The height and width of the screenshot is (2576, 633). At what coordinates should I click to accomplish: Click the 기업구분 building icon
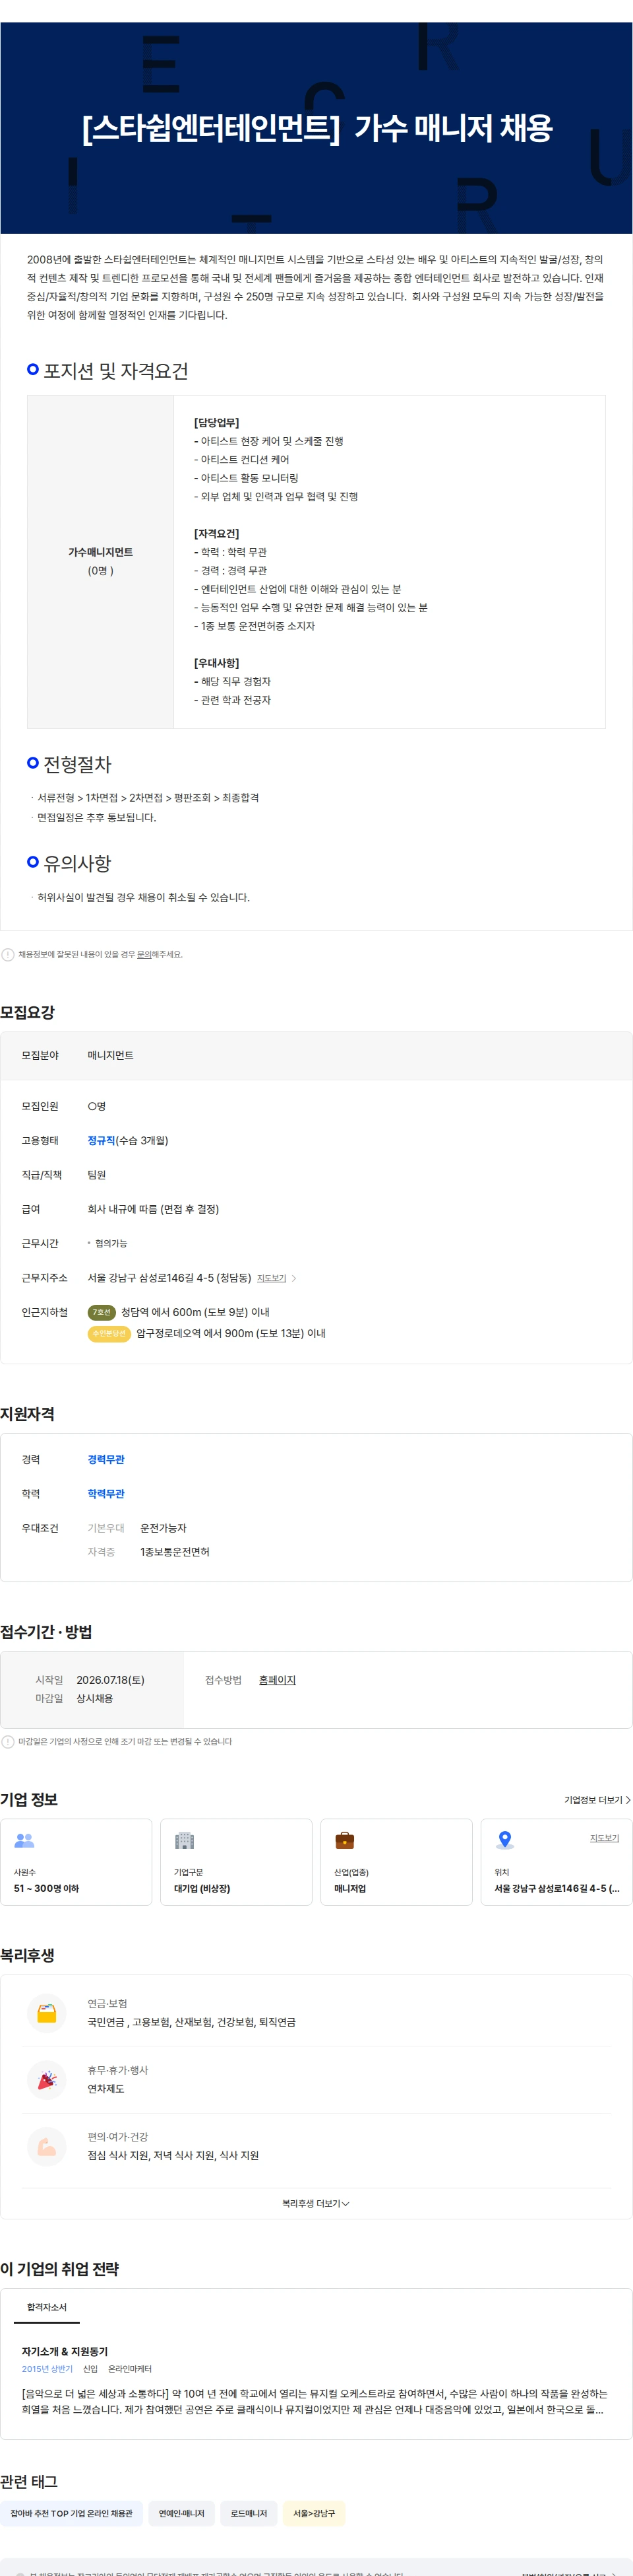185,1840
